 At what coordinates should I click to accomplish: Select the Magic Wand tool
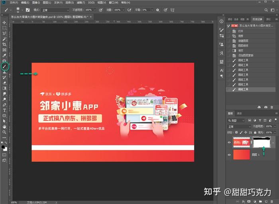pyautogui.click(x=4, y=39)
